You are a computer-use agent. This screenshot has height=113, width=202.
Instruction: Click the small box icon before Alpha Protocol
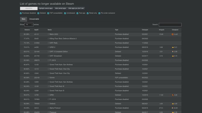[x=48, y=108]
